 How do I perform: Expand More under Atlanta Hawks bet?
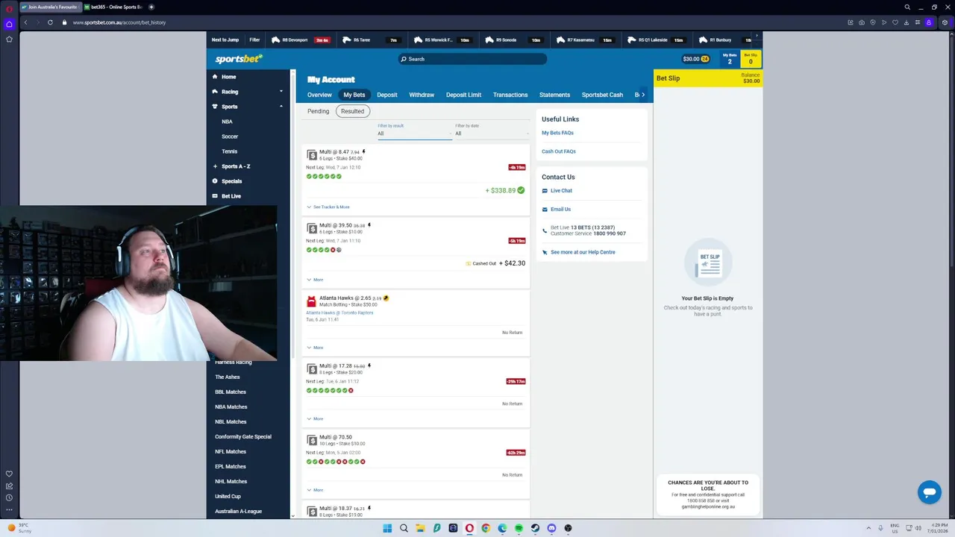point(315,348)
